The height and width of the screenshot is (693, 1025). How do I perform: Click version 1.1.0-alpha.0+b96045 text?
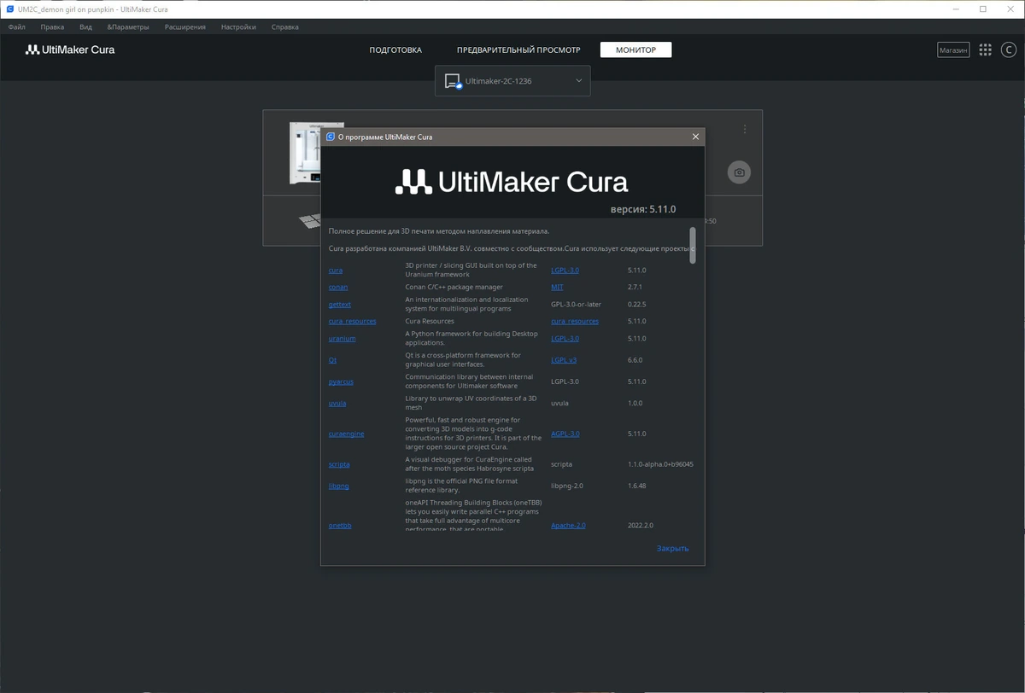tap(660, 464)
